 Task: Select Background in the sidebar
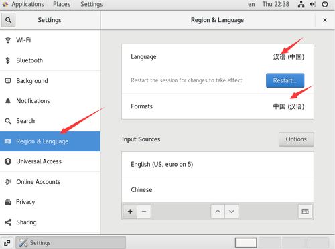point(50,81)
